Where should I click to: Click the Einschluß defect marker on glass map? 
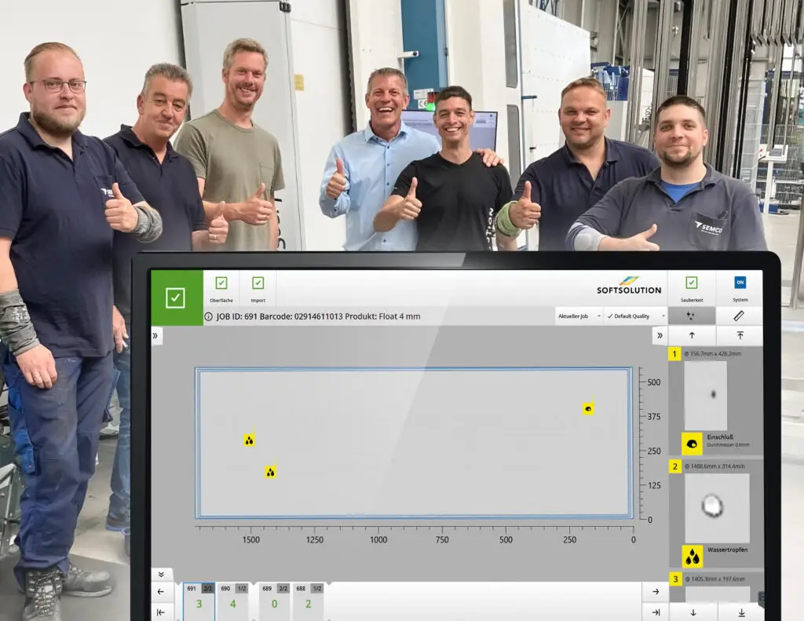[x=588, y=409]
